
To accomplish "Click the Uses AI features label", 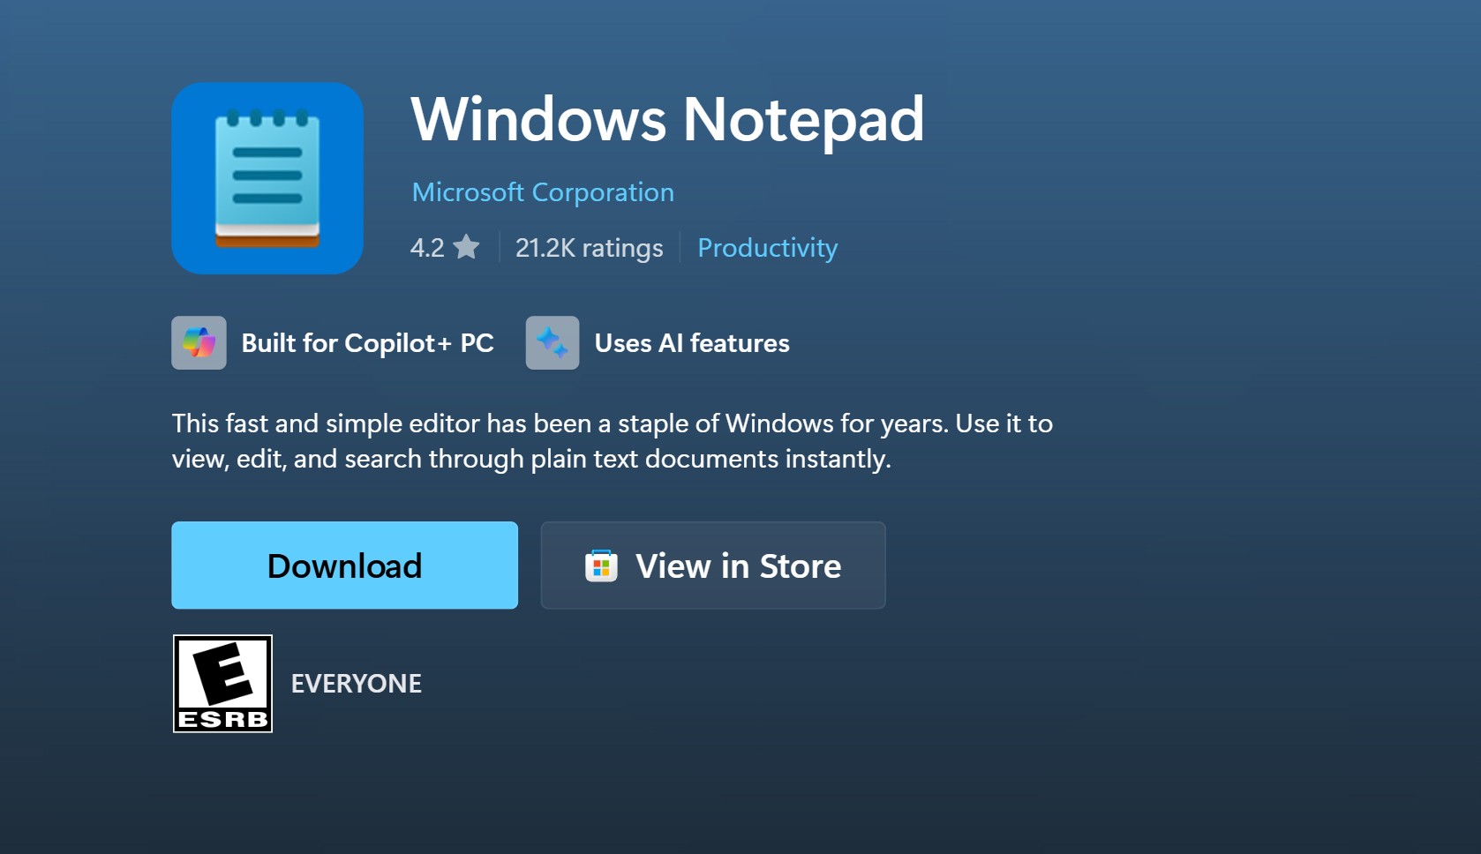I will point(691,343).
